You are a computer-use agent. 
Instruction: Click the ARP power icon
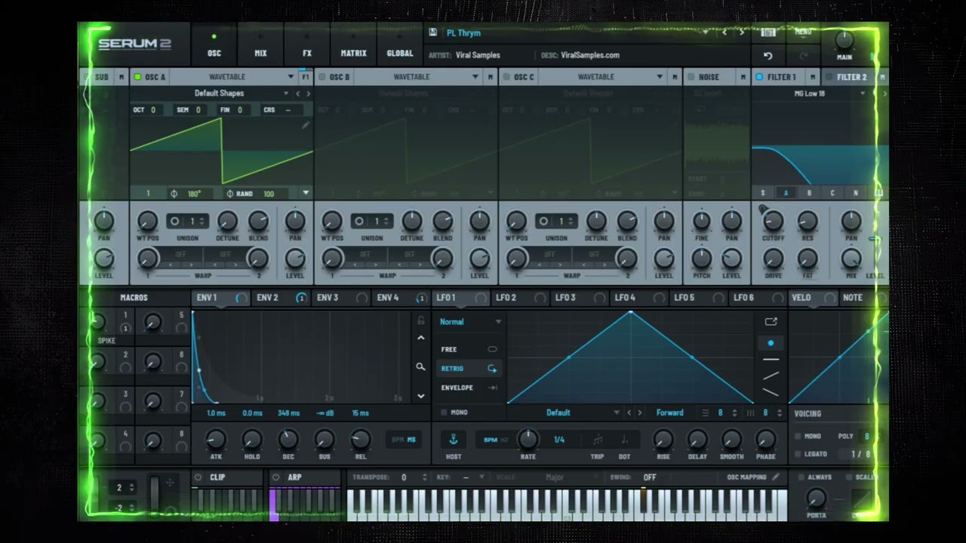tap(275, 477)
